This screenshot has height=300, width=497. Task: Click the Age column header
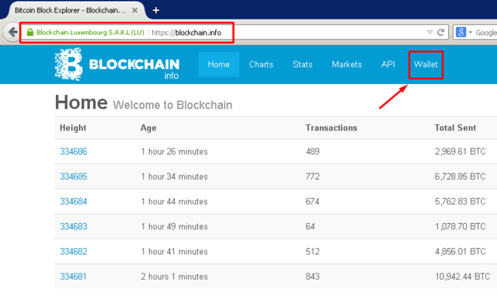click(x=148, y=128)
